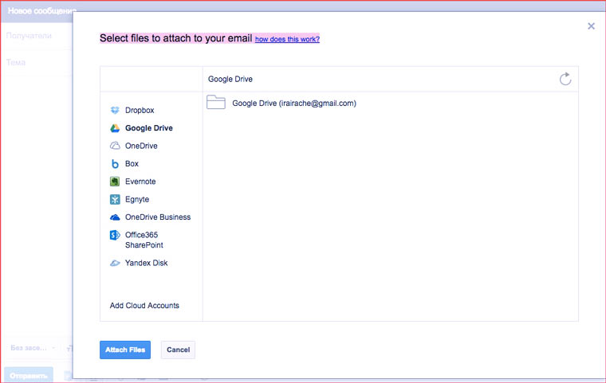
Task: Select Google Drive label in sidebar
Action: 149,128
